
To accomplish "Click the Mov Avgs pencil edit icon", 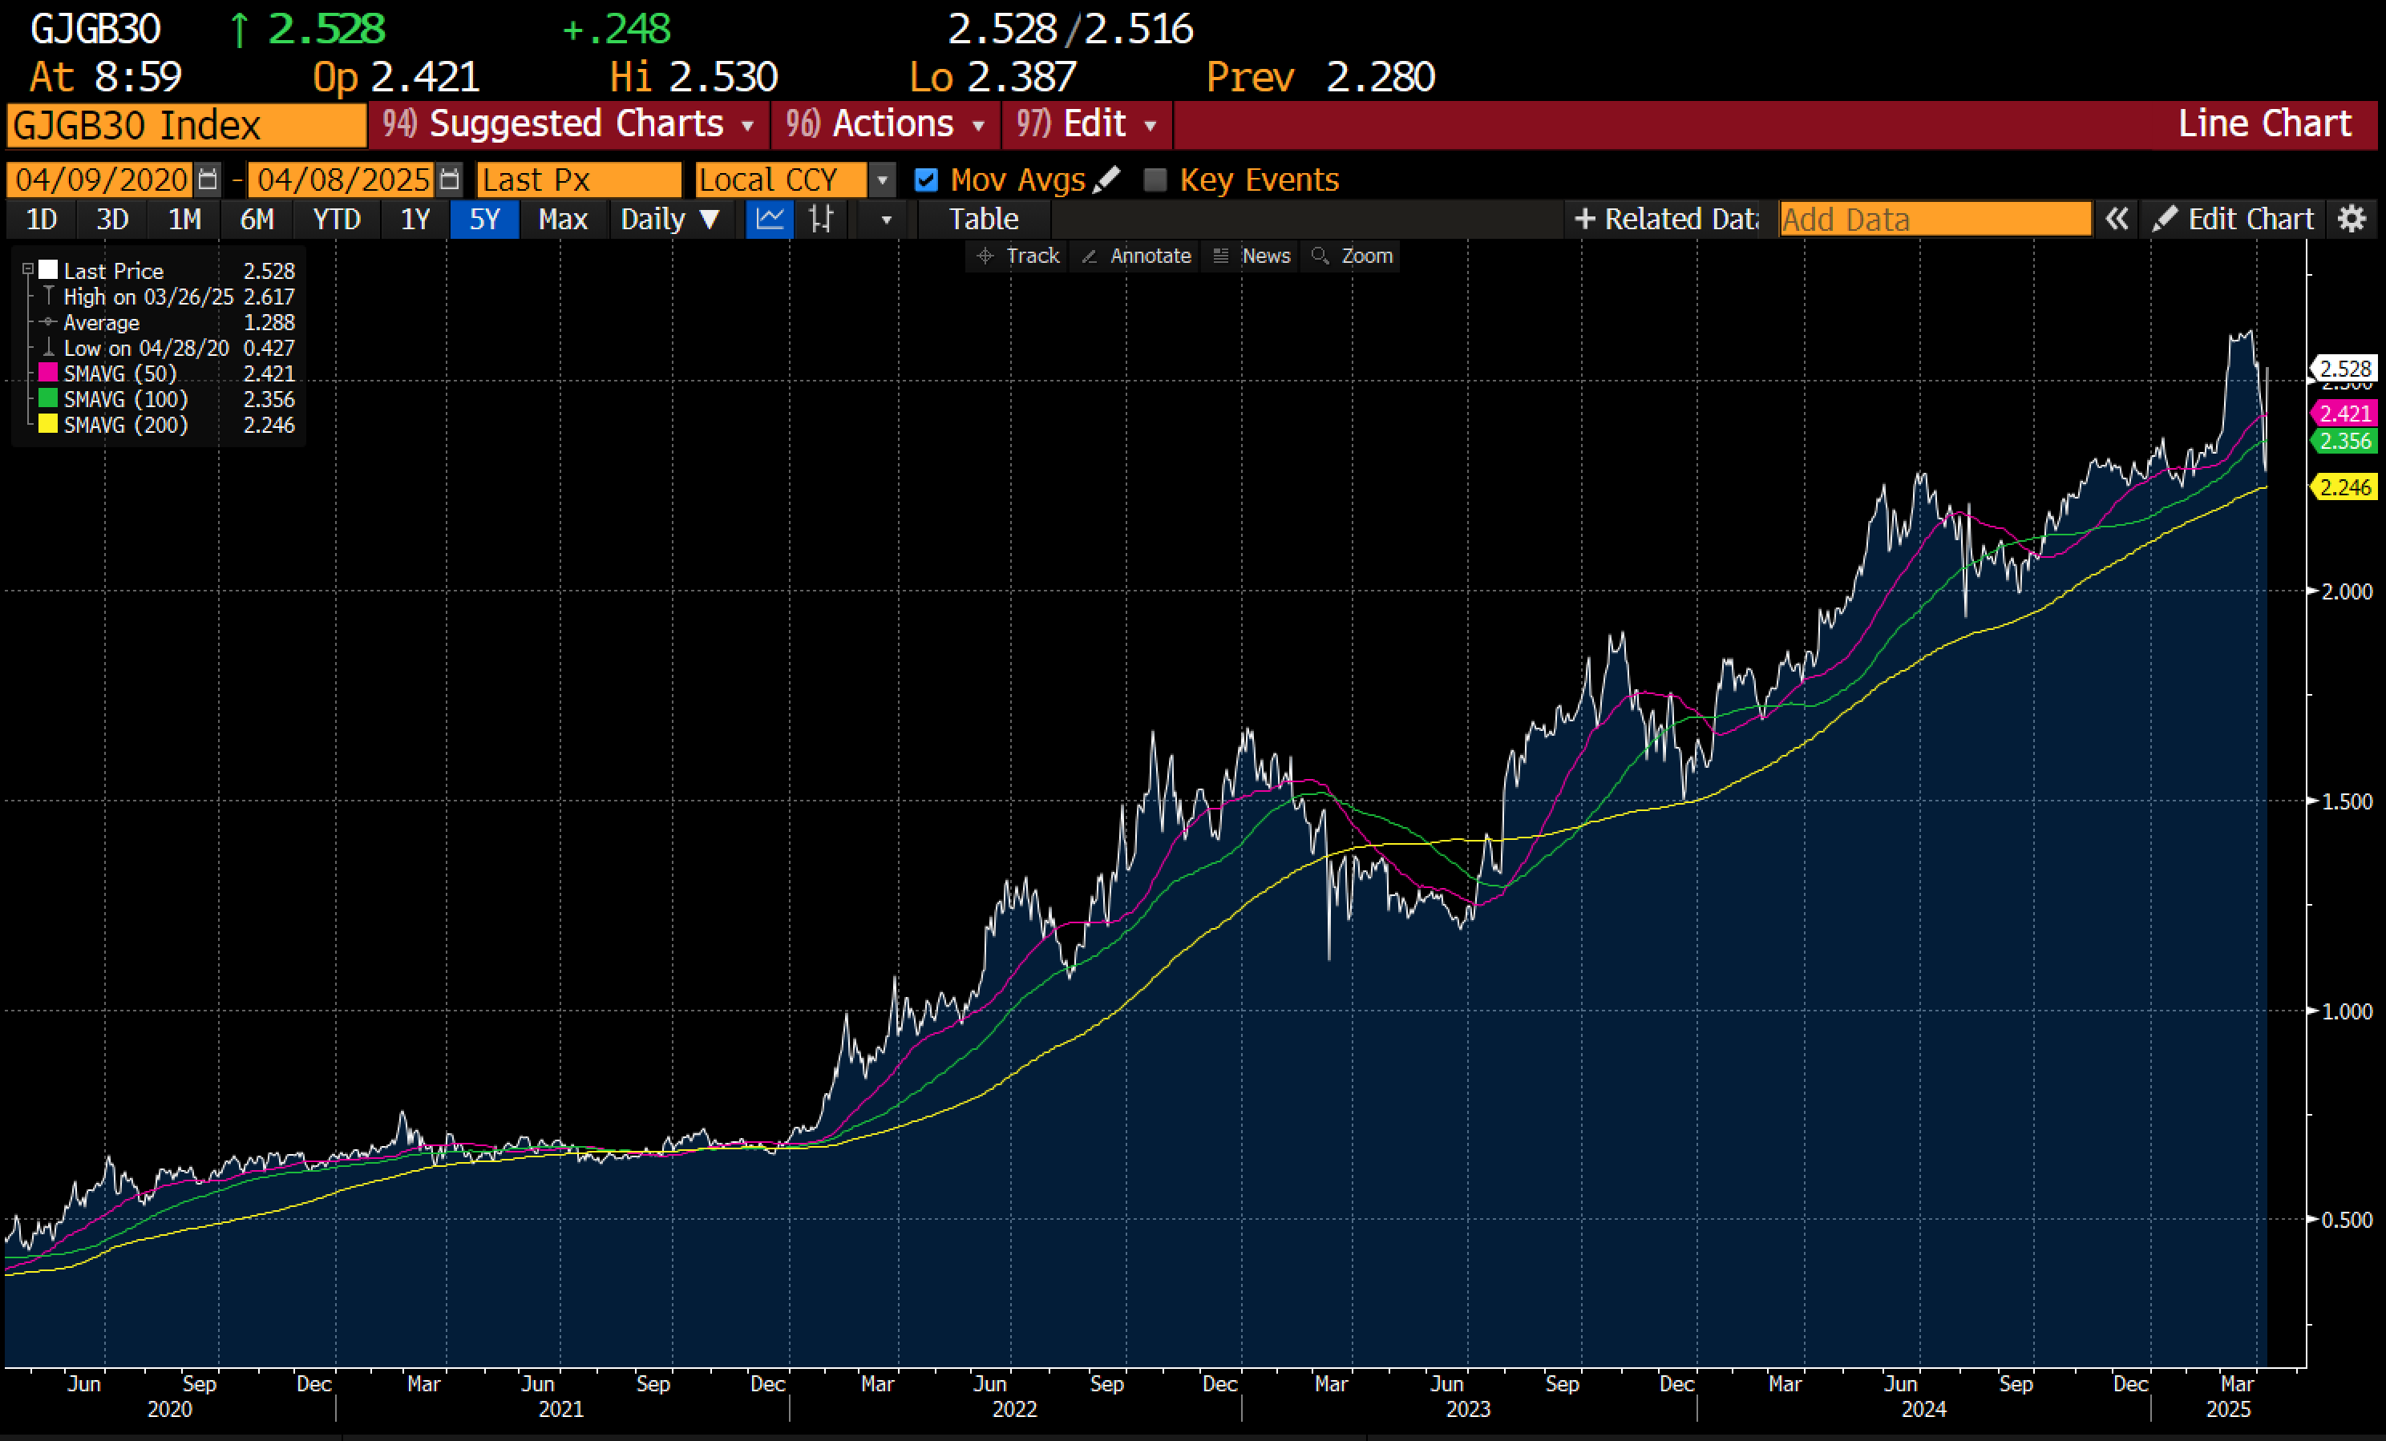I will click(x=1107, y=179).
